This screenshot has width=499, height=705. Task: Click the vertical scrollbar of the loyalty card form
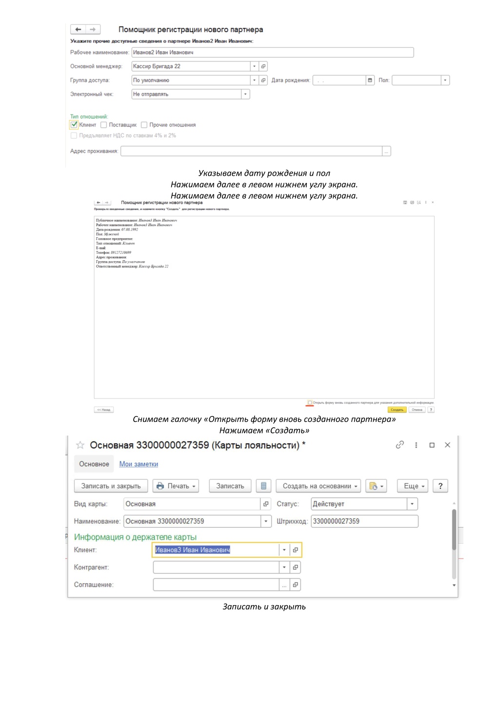454,530
